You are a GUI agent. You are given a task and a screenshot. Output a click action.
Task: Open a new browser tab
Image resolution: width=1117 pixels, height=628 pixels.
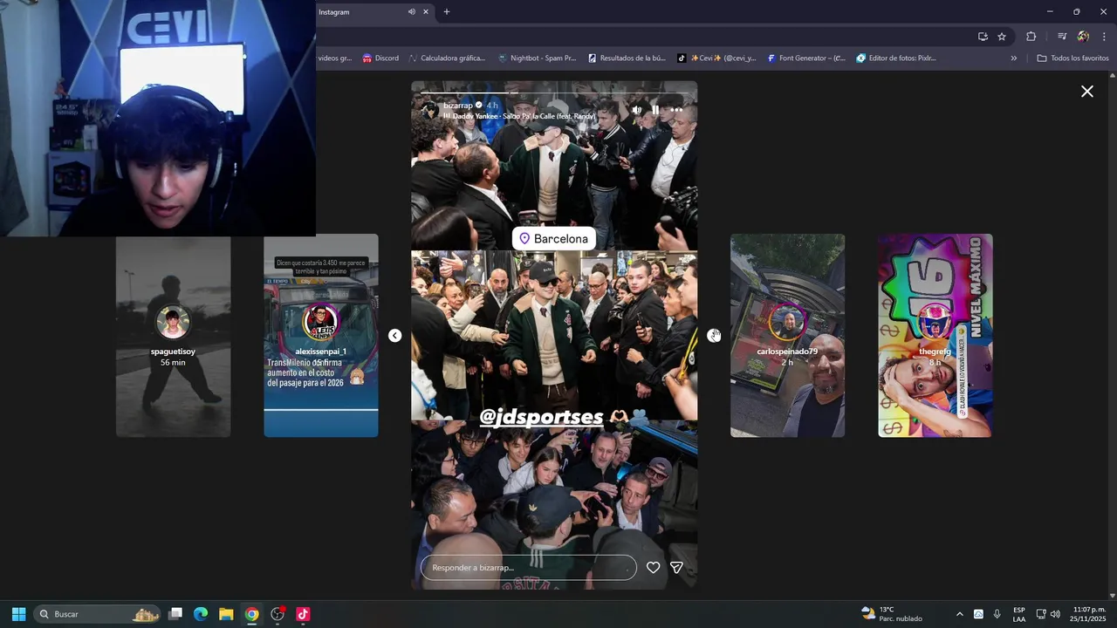pyautogui.click(x=447, y=12)
